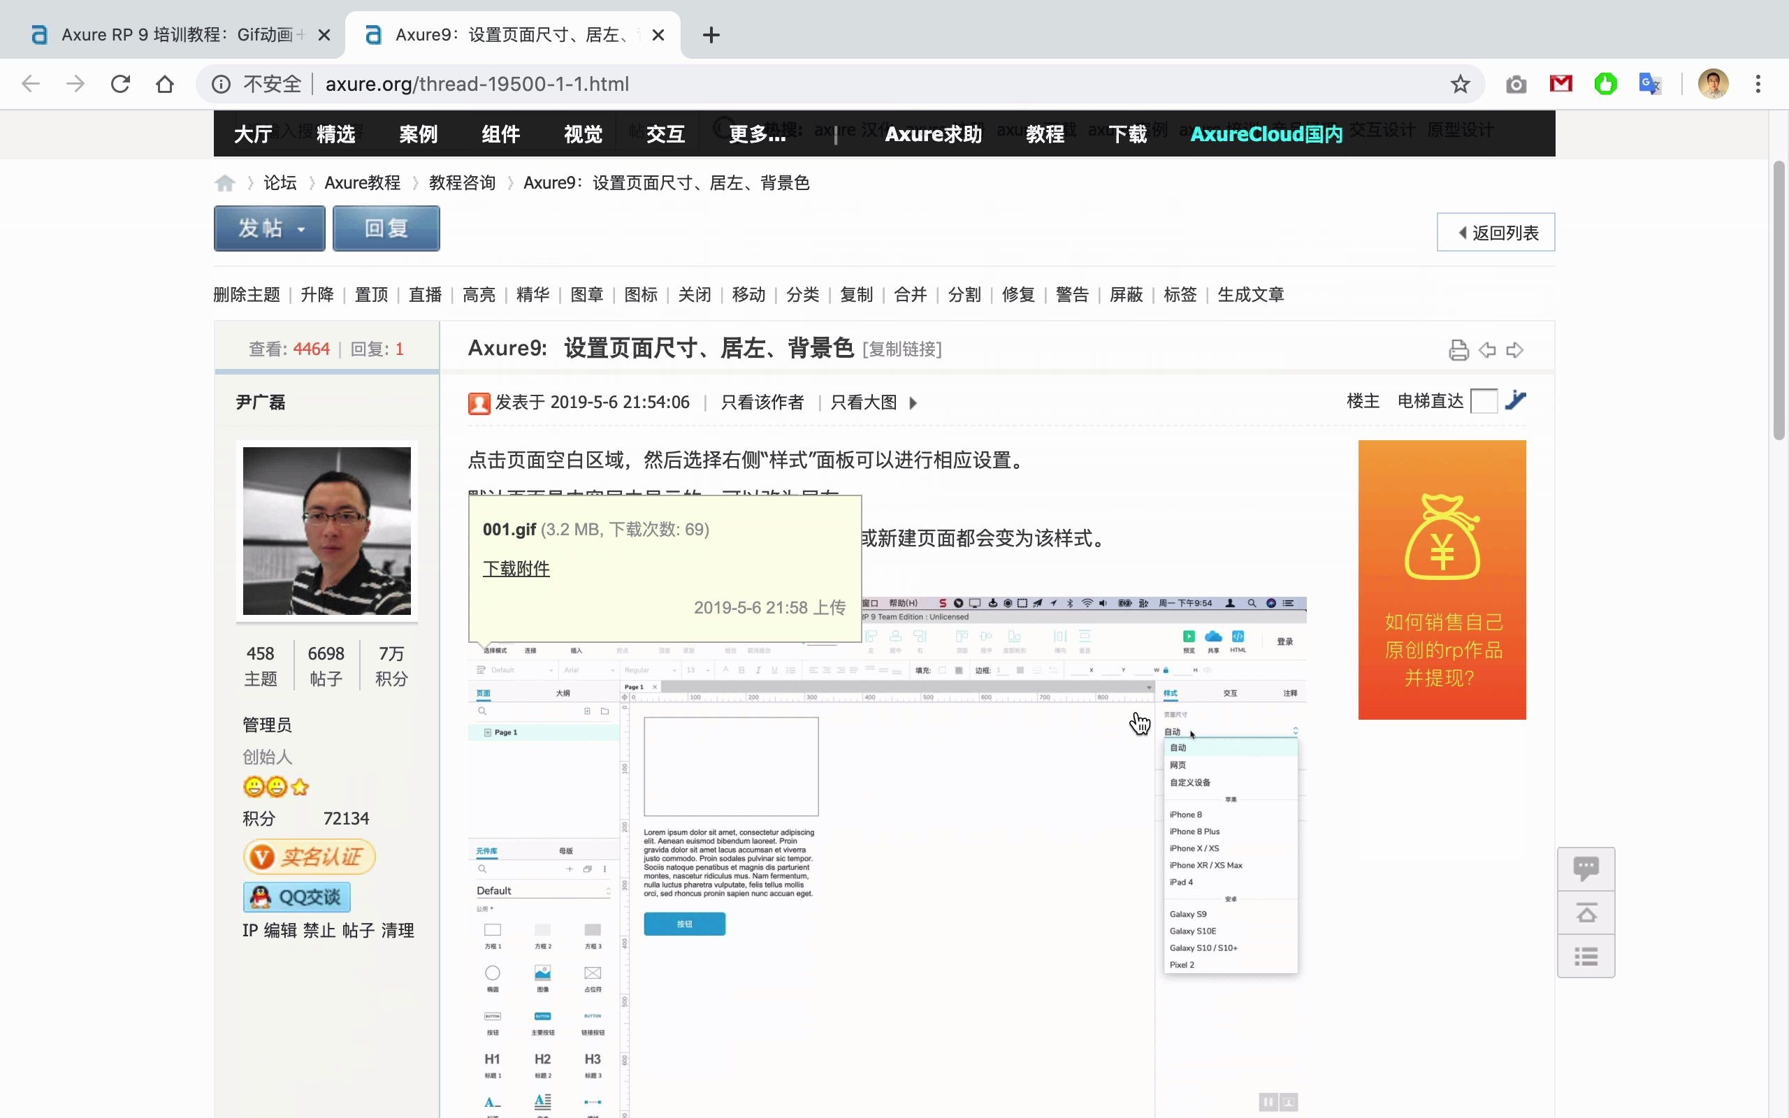Open a new browser tab
The image size is (1789, 1118).
click(x=711, y=35)
